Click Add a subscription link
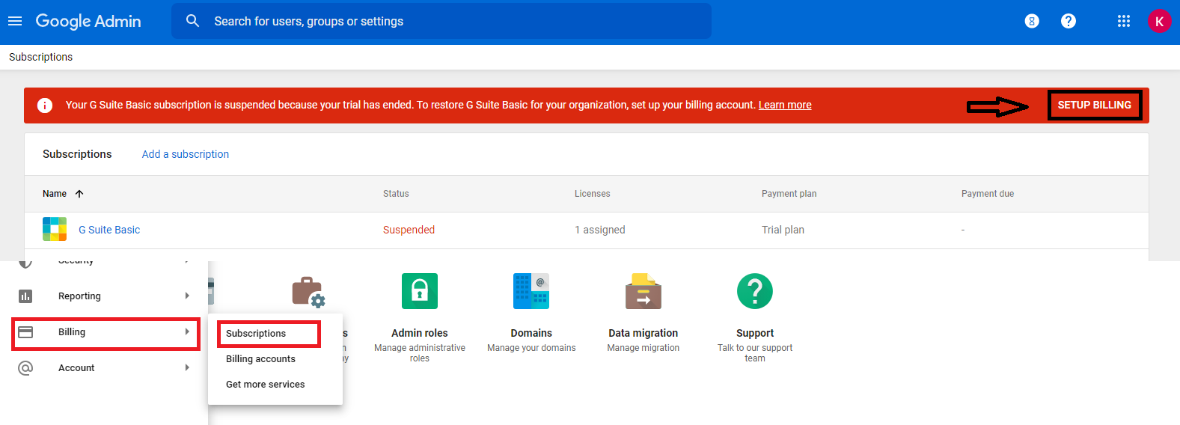The image size is (1180, 425). click(x=186, y=154)
